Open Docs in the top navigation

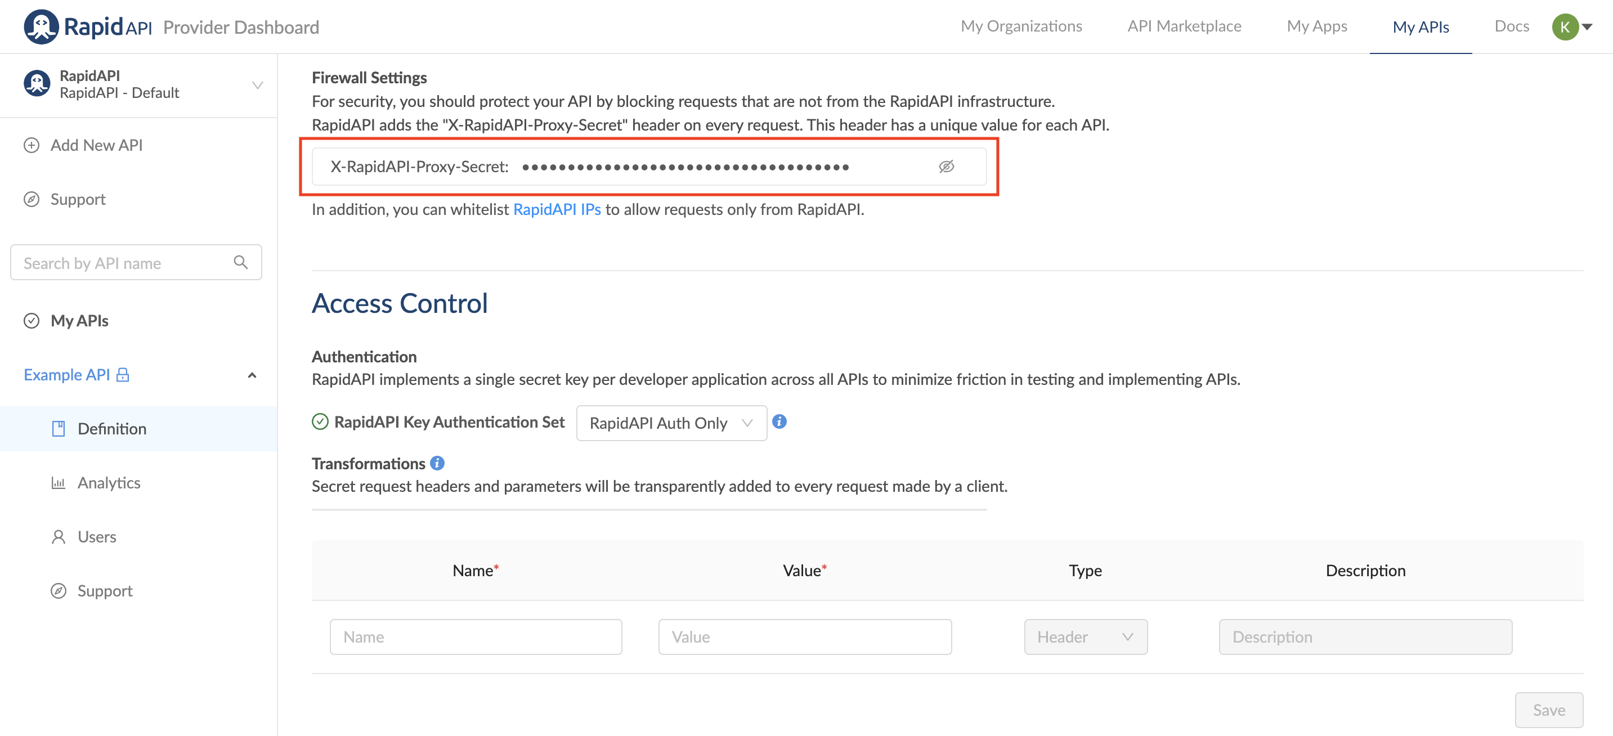click(1512, 26)
